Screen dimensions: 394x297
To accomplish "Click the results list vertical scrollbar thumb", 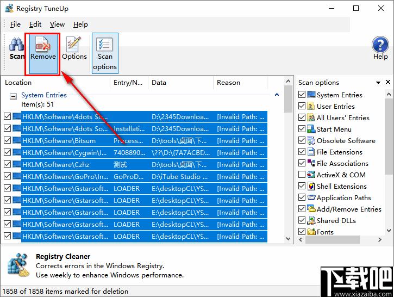I will [288, 99].
